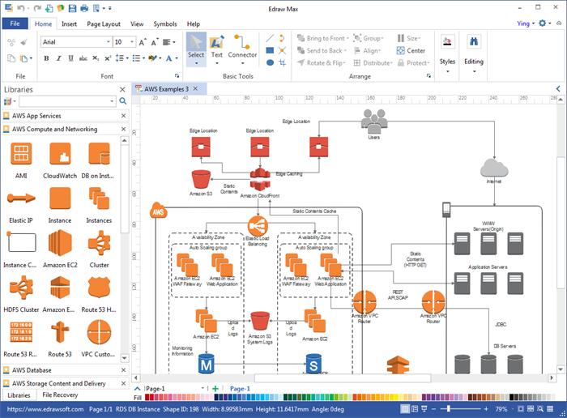
Task: Choose the Route 53 Hosted Zone shape
Action: pos(99,288)
